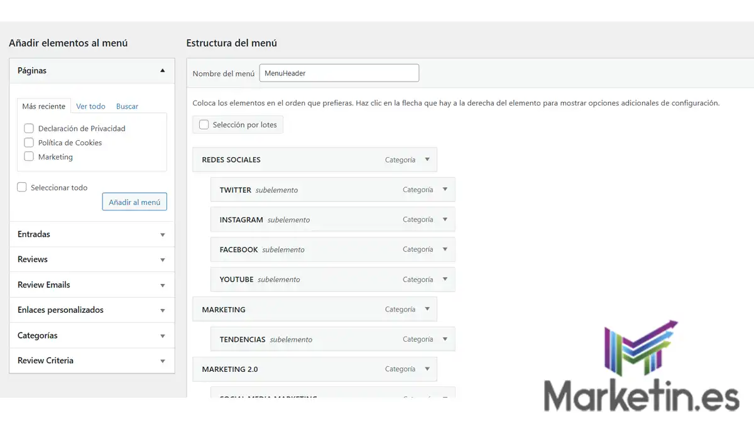Click inside the MenuHeader name field

coord(339,73)
